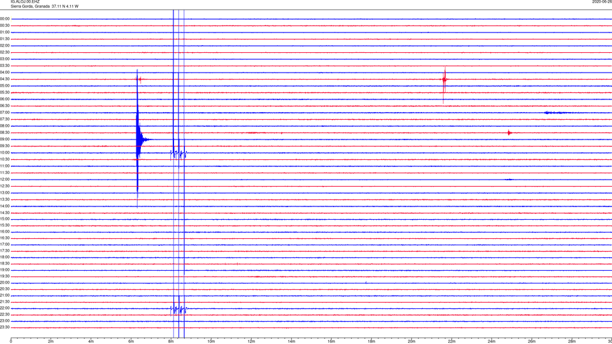Image resolution: width=612 pixels, height=344 pixels.
Task: Select the 04:30 time row label
Action: tap(5, 79)
